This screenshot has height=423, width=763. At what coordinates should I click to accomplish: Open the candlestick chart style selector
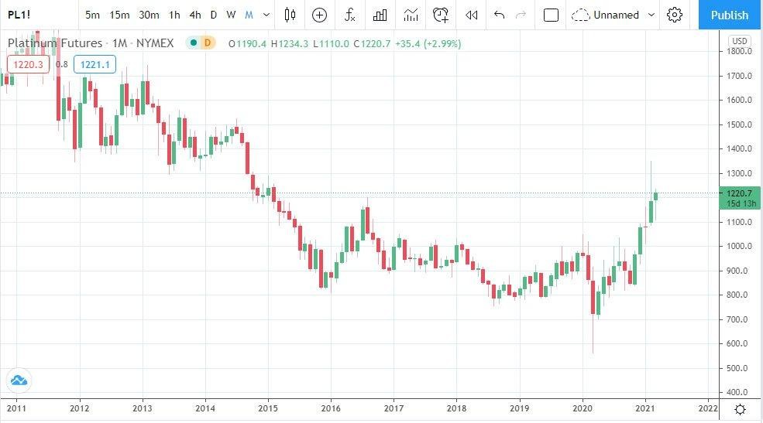click(x=290, y=15)
